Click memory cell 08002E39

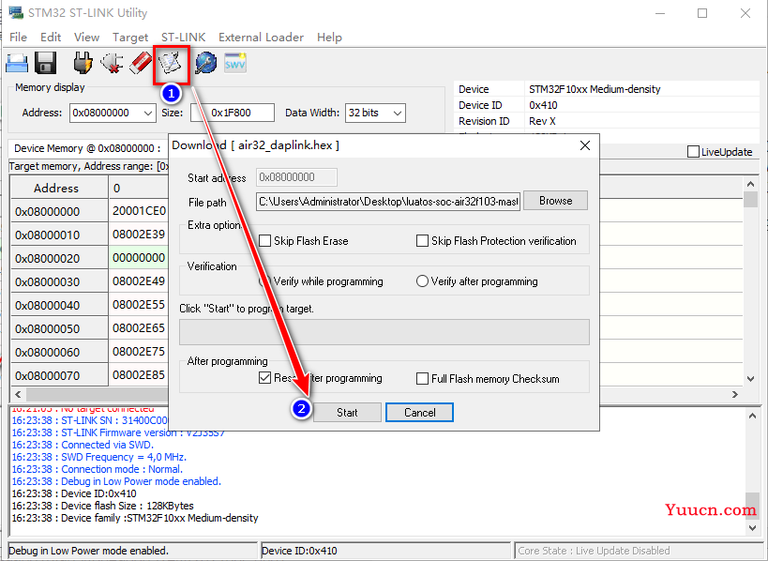click(x=139, y=235)
